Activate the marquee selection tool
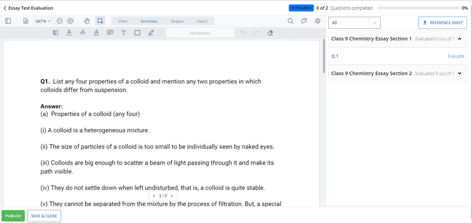The height and width of the screenshot is (223, 472). click(100, 21)
